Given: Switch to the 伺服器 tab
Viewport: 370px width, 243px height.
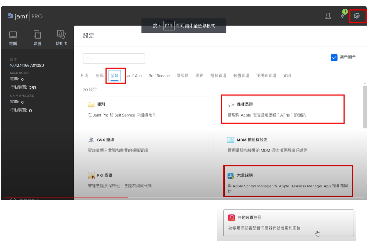Looking at the screenshot, I should click(x=182, y=75).
